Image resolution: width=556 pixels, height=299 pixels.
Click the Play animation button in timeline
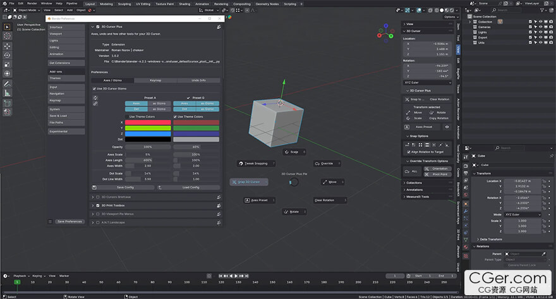(x=236, y=276)
